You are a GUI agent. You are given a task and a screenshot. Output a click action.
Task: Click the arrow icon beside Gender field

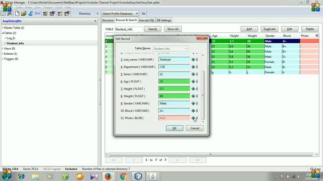click(193, 104)
